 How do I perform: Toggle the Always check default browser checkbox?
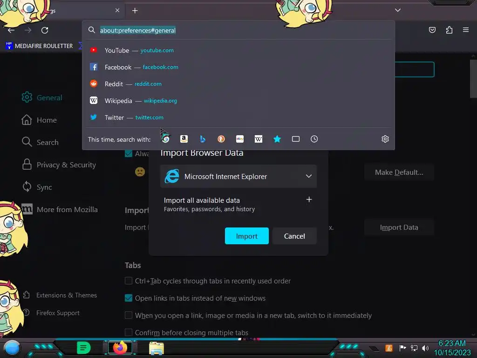[129, 153]
